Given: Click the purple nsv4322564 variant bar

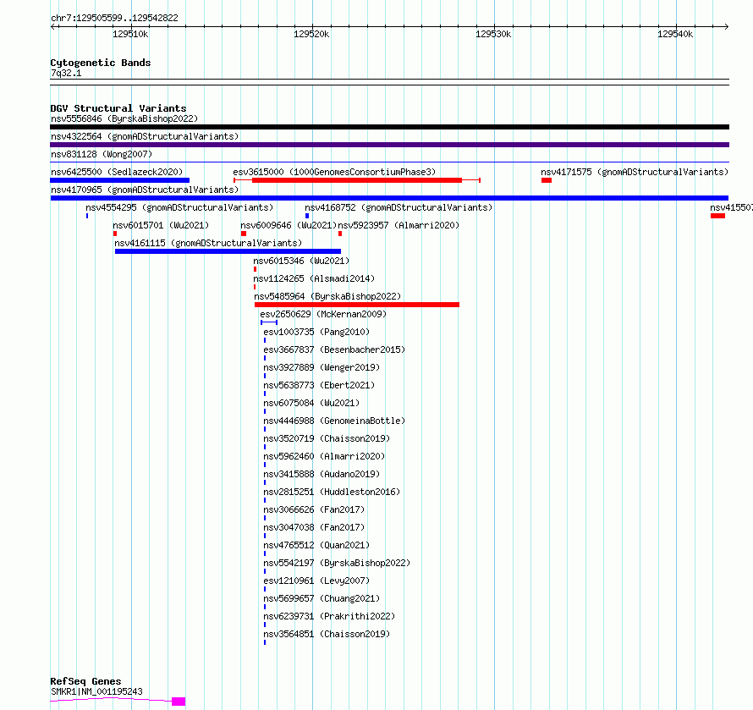Looking at the screenshot, I should pyautogui.click(x=389, y=145).
